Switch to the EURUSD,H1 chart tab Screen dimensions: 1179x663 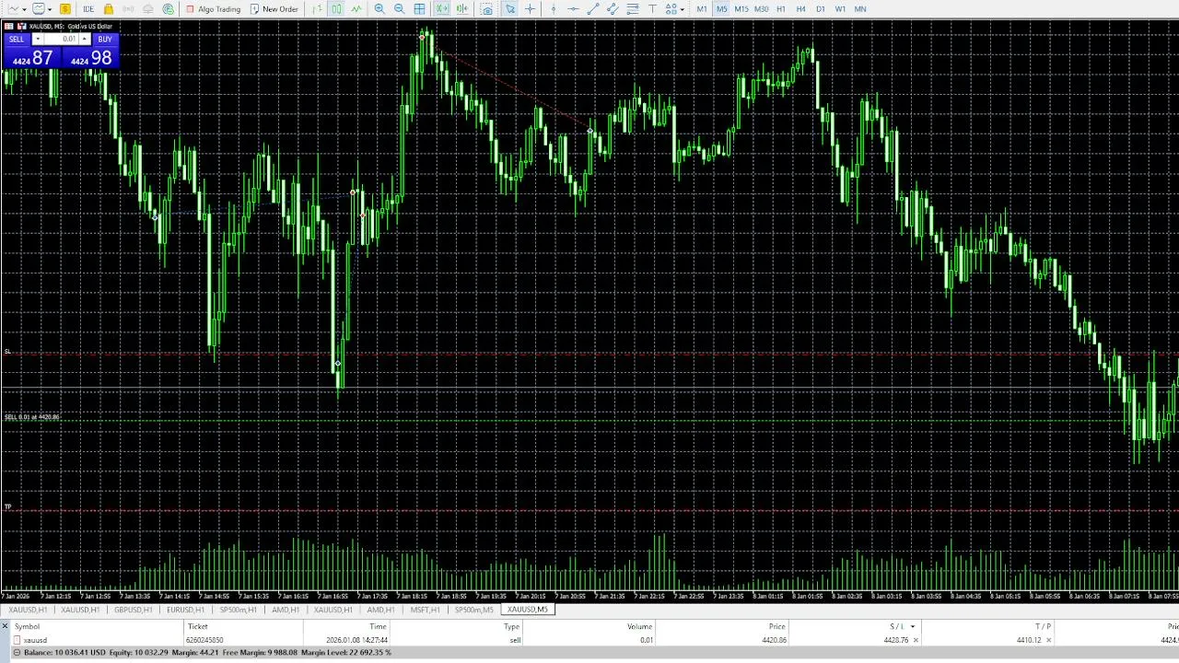(x=185, y=610)
